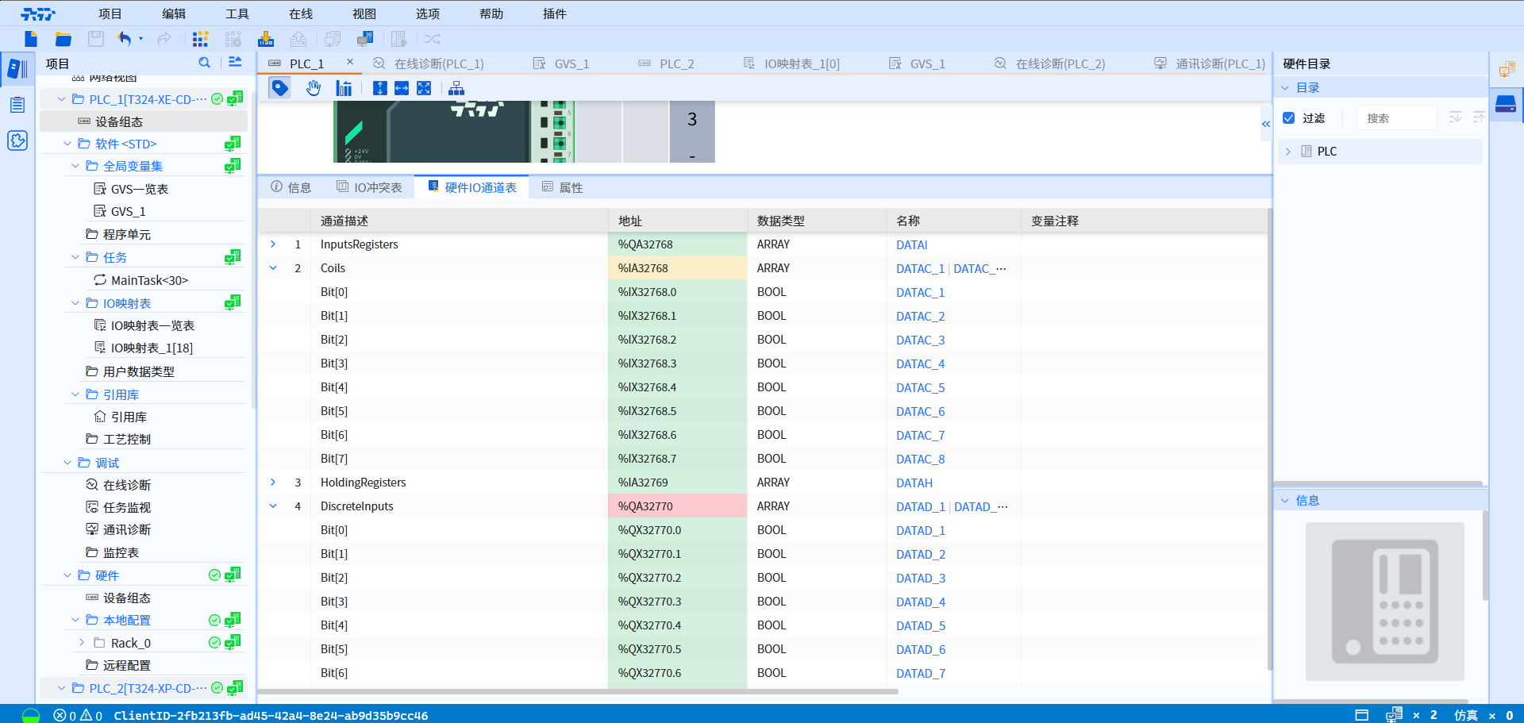Open the search icon in the project panel
The width and height of the screenshot is (1524, 723).
(204, 63)
